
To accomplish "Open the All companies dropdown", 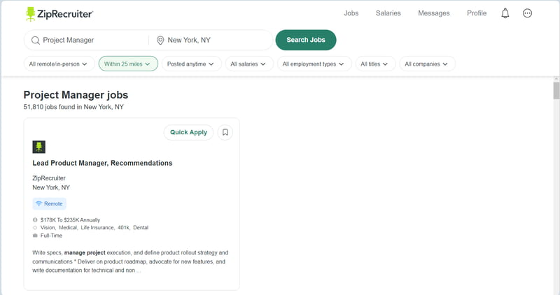I will [x=428, y=64].
